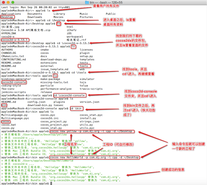207x185 pixels.
Task: Select the "iChefz" entry
Action: coord(72,30)
